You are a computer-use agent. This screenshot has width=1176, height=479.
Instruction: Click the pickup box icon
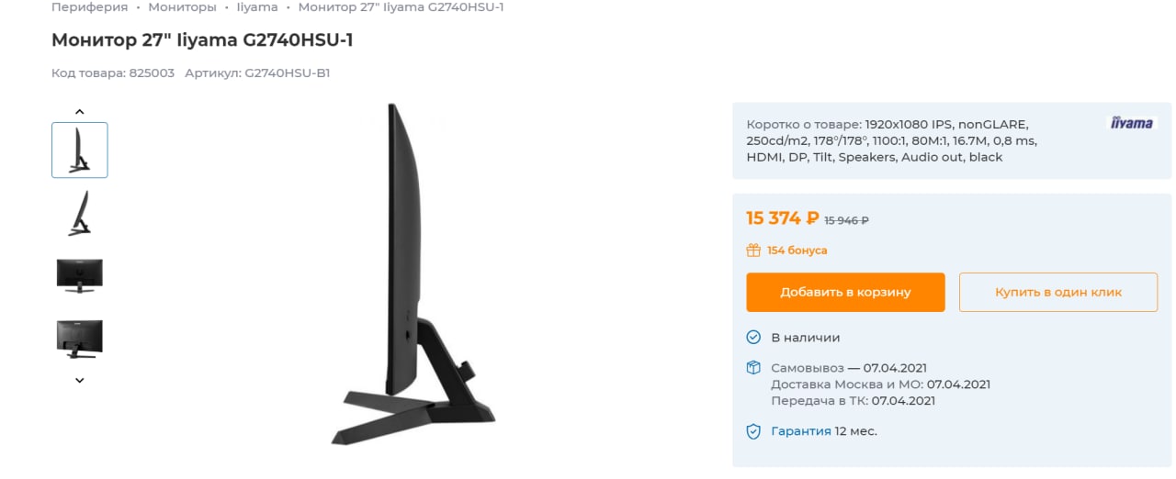(753, 367)
